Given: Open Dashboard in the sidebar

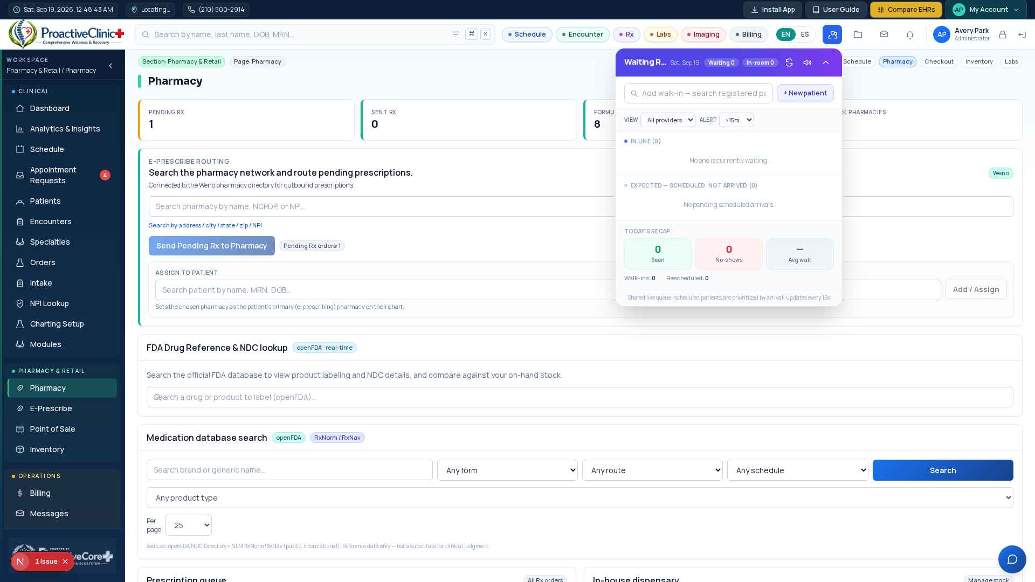Looking at the screenshot, I should [63, 108].
